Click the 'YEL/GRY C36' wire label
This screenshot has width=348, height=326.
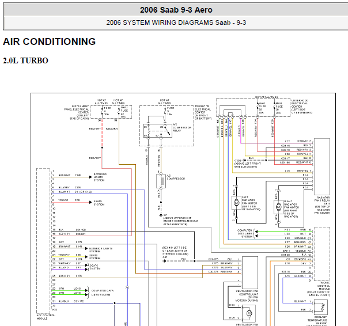coord(70,255)
